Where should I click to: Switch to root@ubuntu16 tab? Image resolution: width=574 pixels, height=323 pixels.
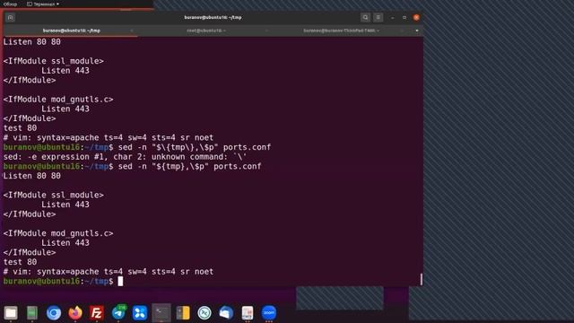click(206, 31)
